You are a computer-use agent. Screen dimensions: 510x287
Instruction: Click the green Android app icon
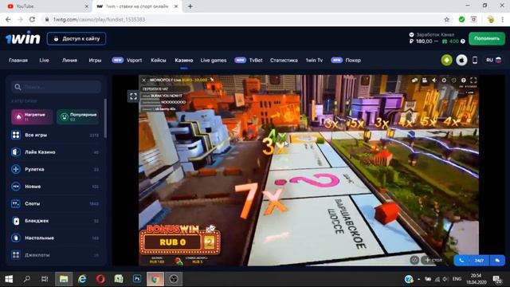point(446,61)
